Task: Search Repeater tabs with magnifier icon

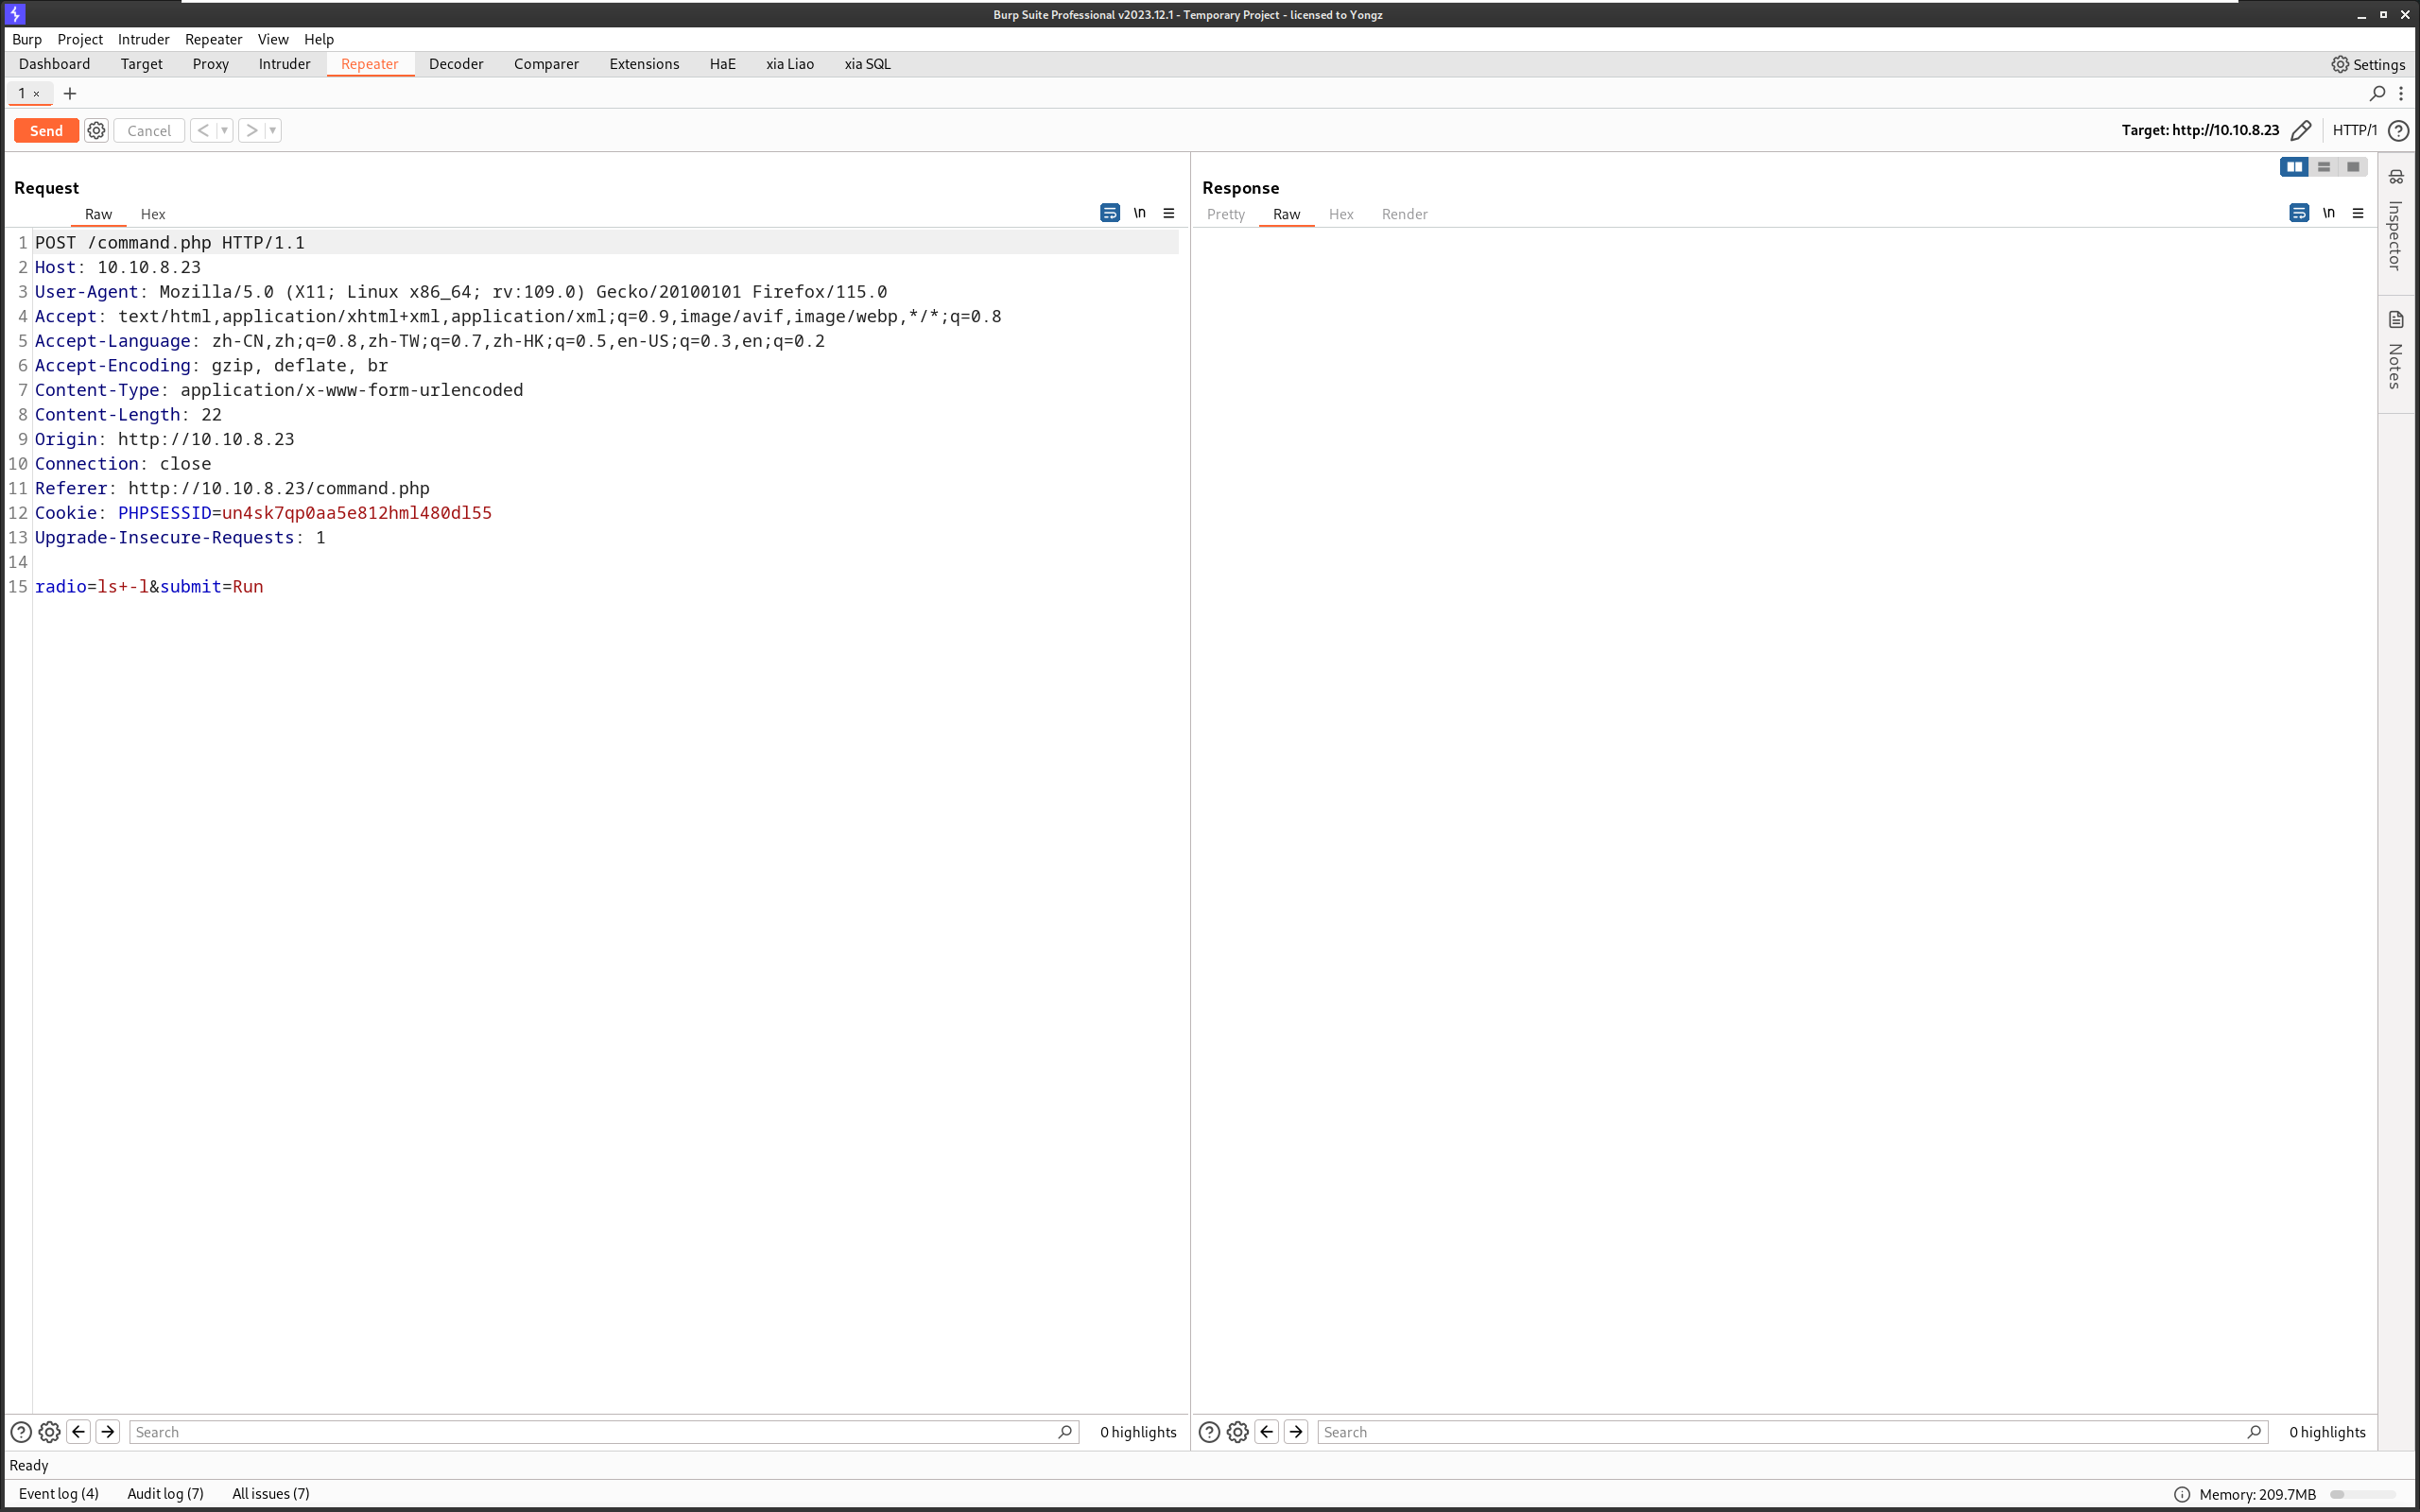Action: 2378,94
